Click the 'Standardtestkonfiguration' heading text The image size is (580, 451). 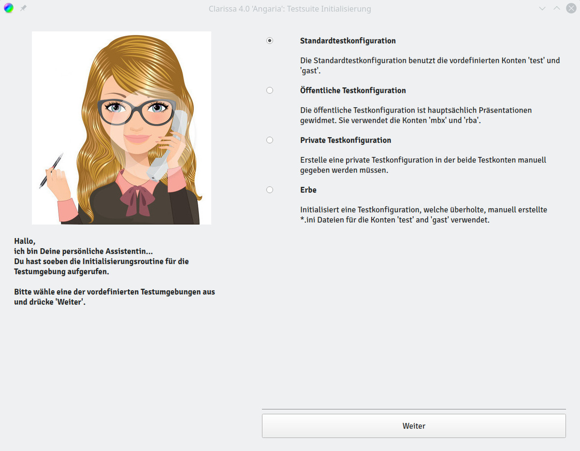point(348,41)
